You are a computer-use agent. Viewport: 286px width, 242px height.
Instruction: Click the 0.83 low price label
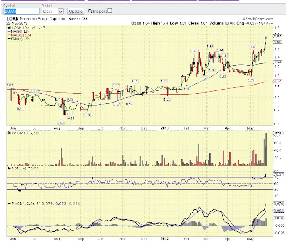[x=61, y=123]
